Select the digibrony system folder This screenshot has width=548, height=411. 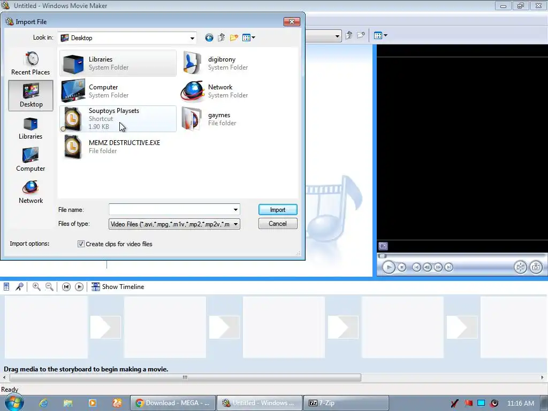click(x=238, y=63)
